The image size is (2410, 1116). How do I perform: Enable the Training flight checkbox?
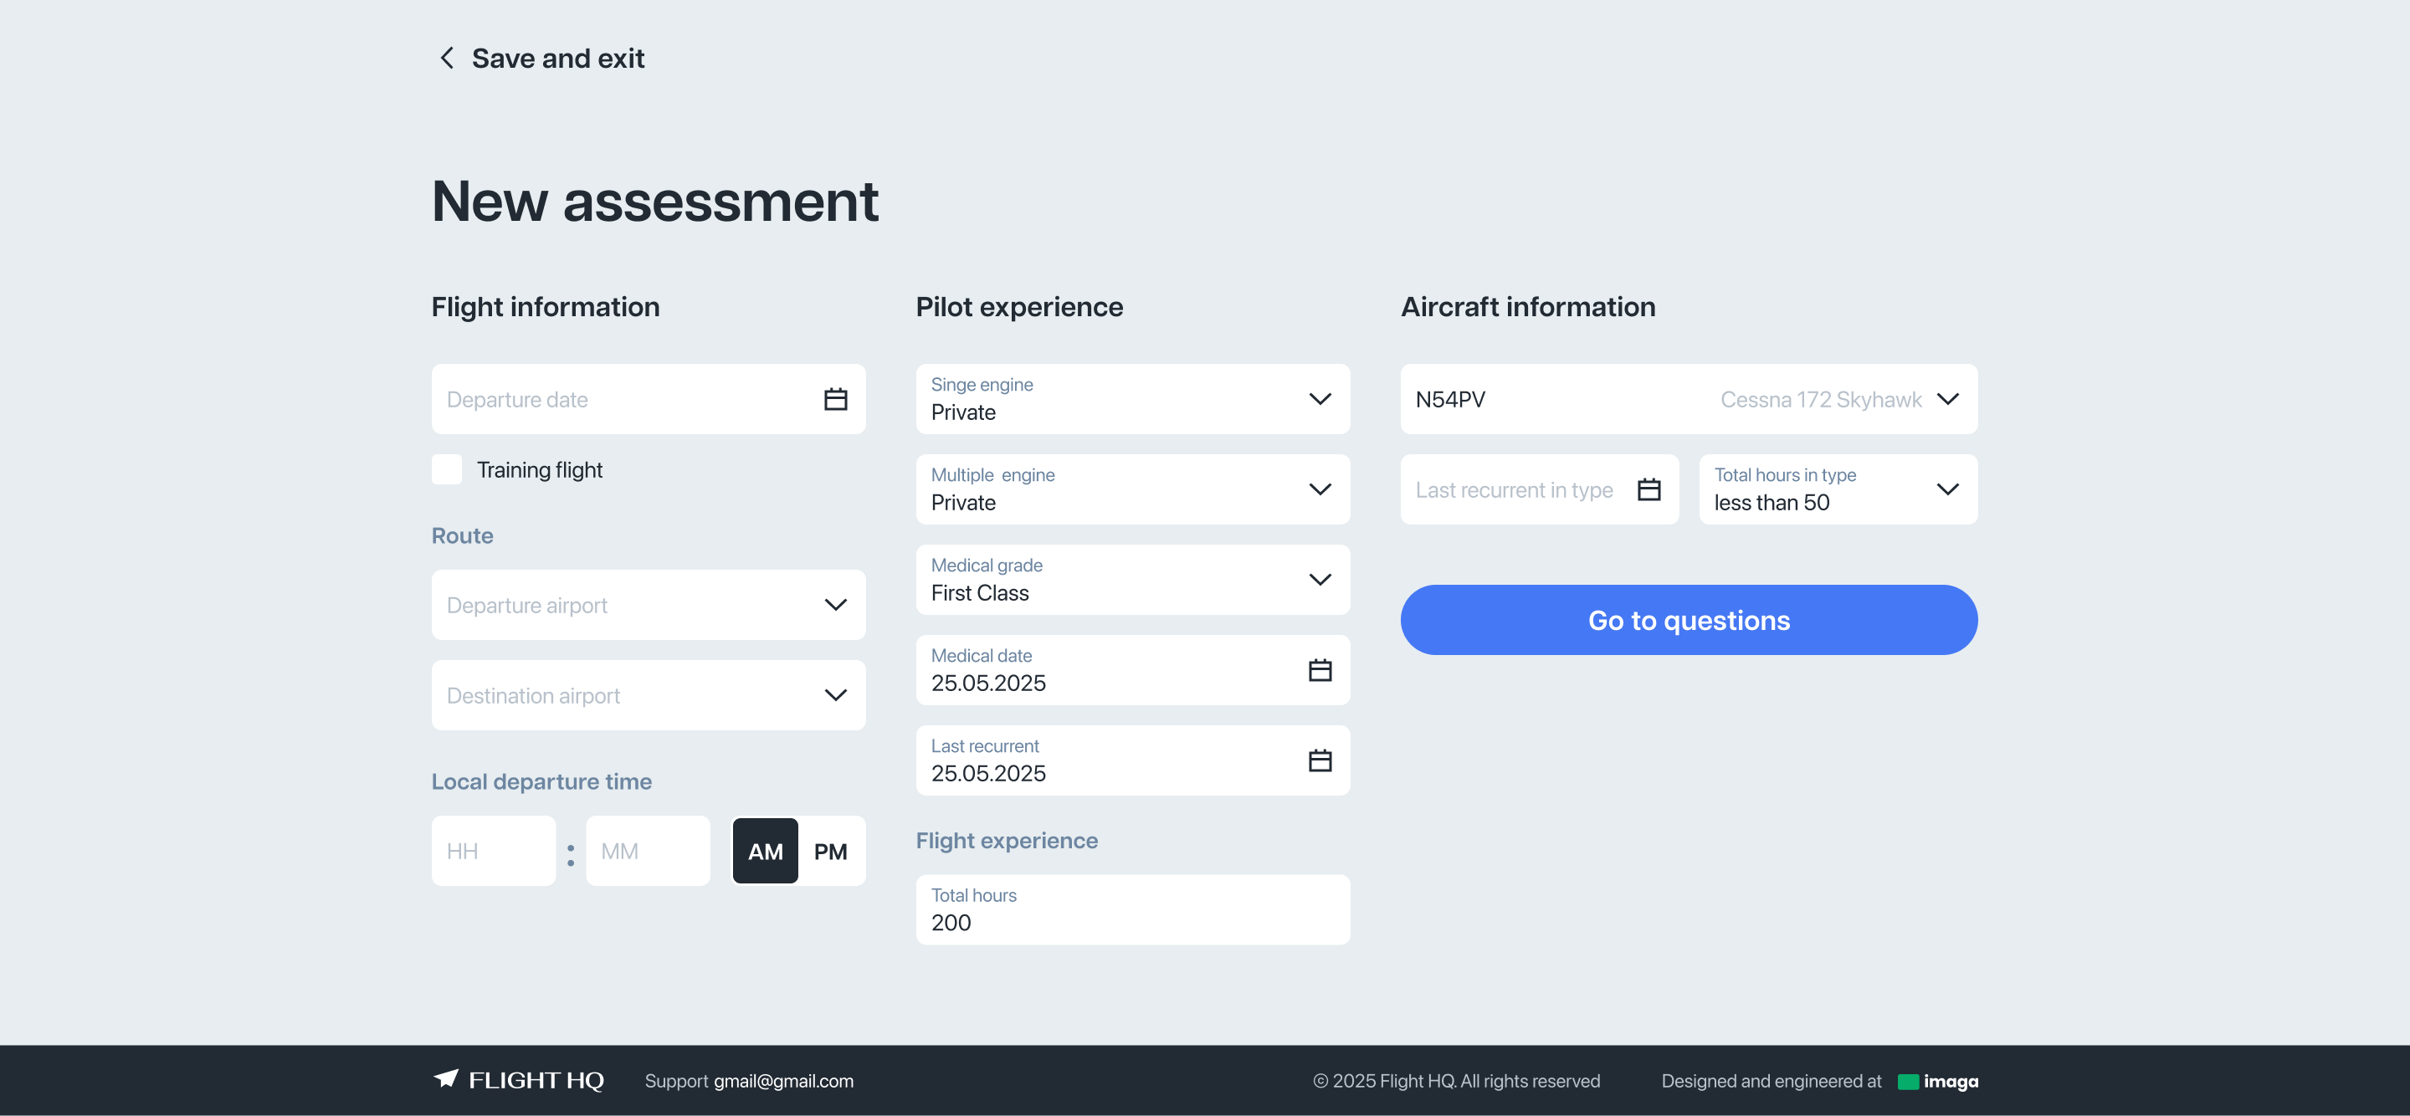pos(447,468)
